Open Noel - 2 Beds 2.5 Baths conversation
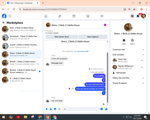 tap(21, 29)
